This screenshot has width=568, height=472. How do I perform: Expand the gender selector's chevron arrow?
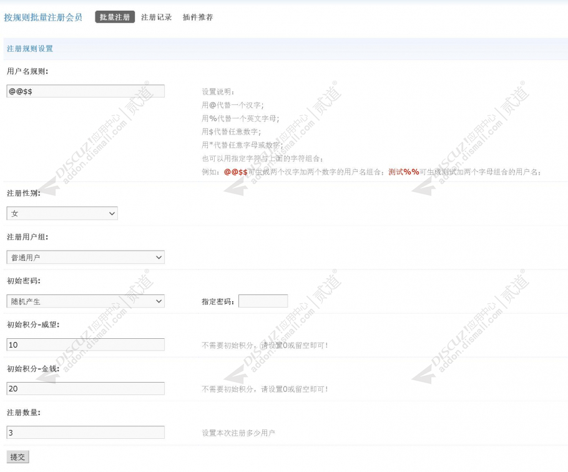click(x=111, y=213)
